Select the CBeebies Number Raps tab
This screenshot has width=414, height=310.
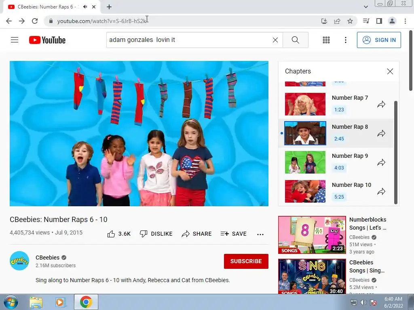[x=51, y=7]
